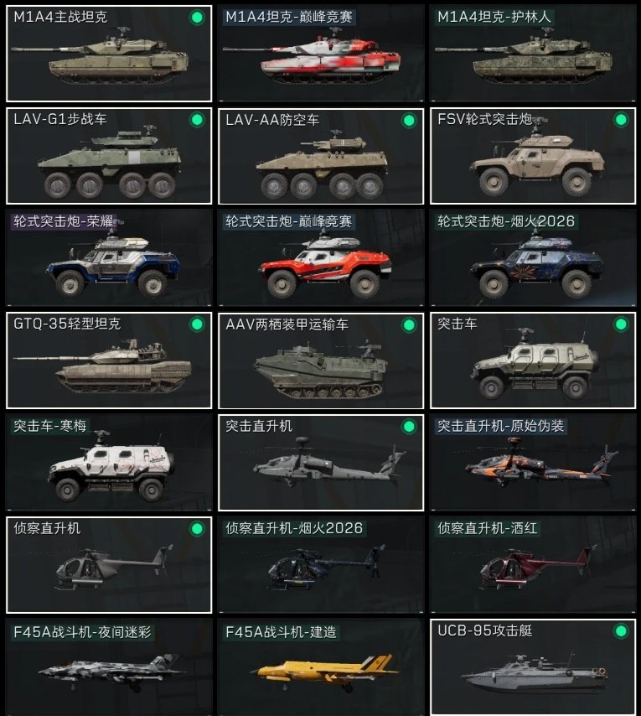Choose the 突击直升机 attack helicopter
This screenshot has width=641, height=716.
click(321, 463)
